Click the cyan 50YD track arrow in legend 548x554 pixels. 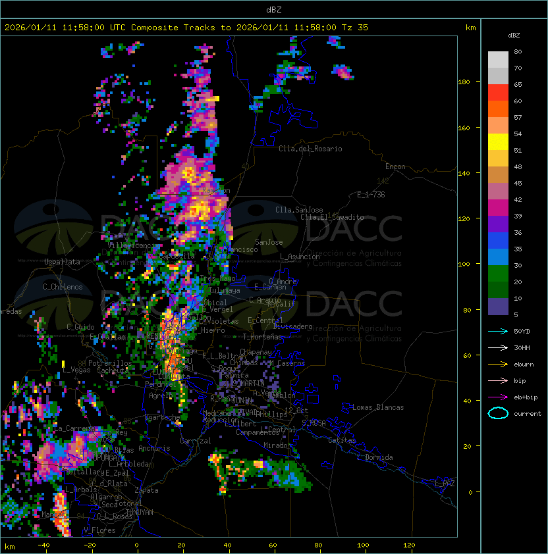pyautogui.click(x=498, y=331)
